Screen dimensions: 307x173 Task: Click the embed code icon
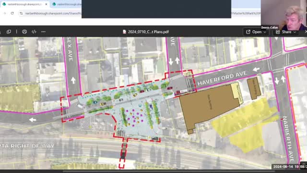coord(34,32)
